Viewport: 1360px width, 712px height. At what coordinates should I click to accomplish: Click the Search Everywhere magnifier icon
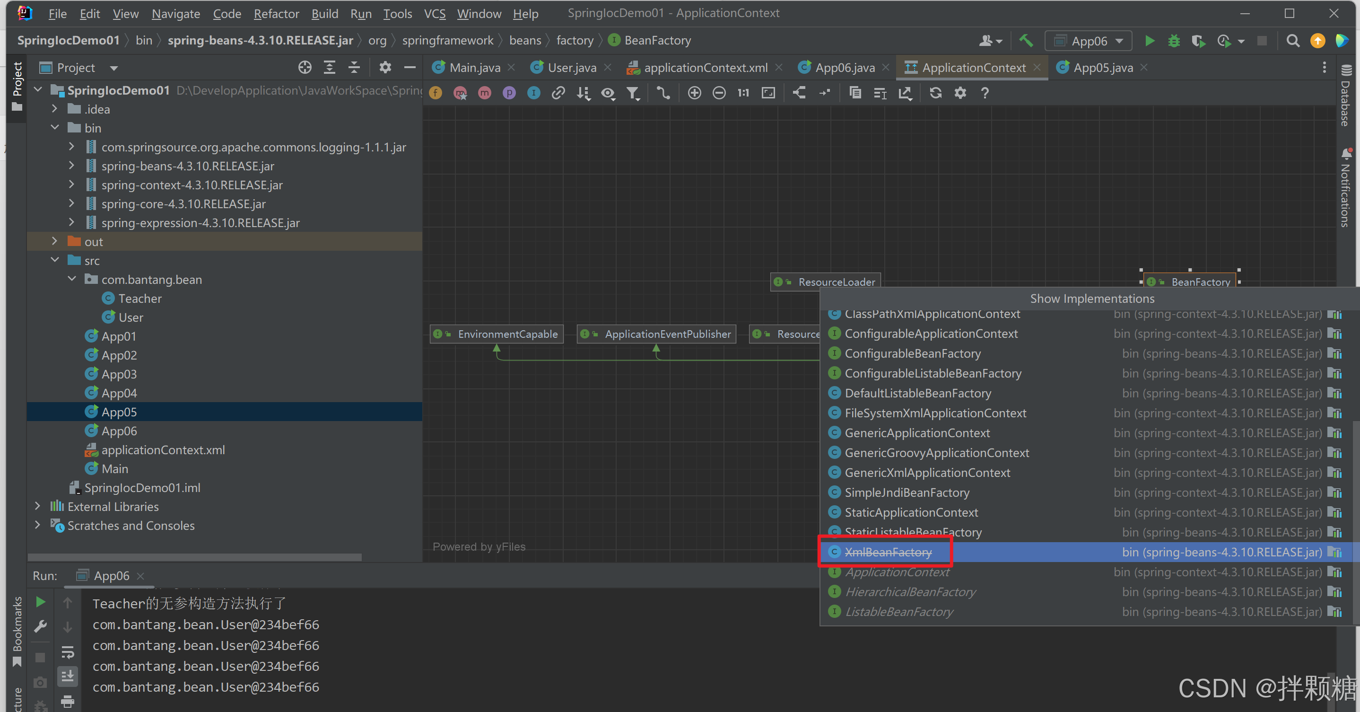[x=1292, y=41]
